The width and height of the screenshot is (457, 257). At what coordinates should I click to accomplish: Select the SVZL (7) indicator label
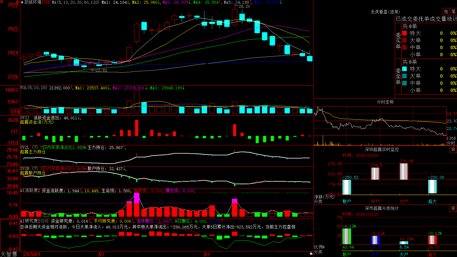pyautogui.click(x=29, y=148)
